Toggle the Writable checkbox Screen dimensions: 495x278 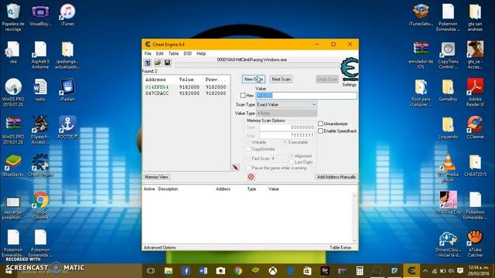point(248,142)
